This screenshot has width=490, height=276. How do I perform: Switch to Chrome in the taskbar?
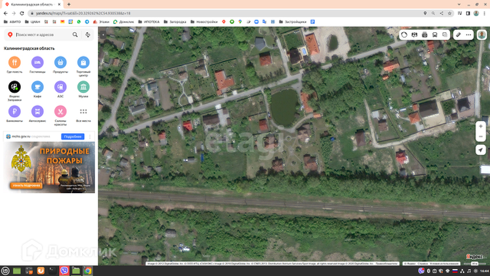(x=88, y=271)
